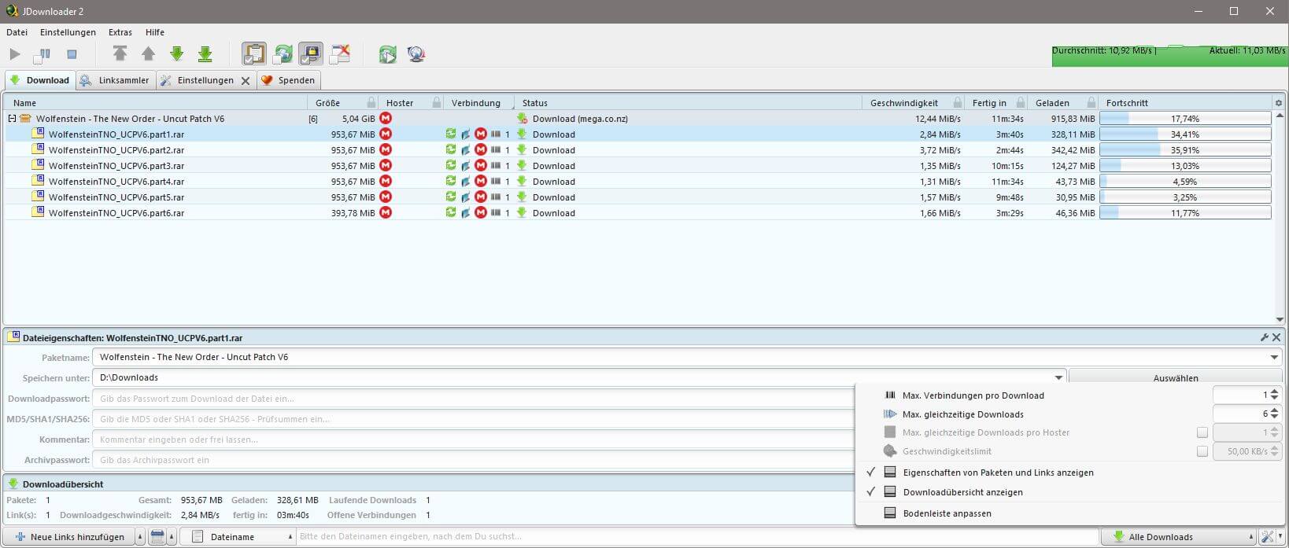Click the filename search field in bottom bar
The image size is (1289, 548).
point(697,537)
